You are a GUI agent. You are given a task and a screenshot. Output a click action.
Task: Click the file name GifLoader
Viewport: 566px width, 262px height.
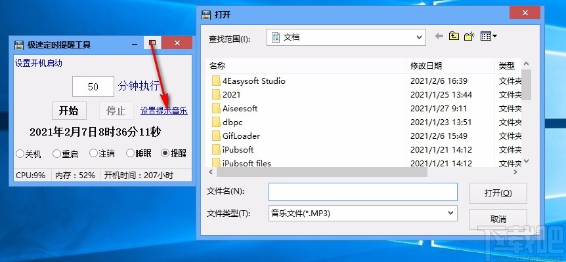click(241, 136)
